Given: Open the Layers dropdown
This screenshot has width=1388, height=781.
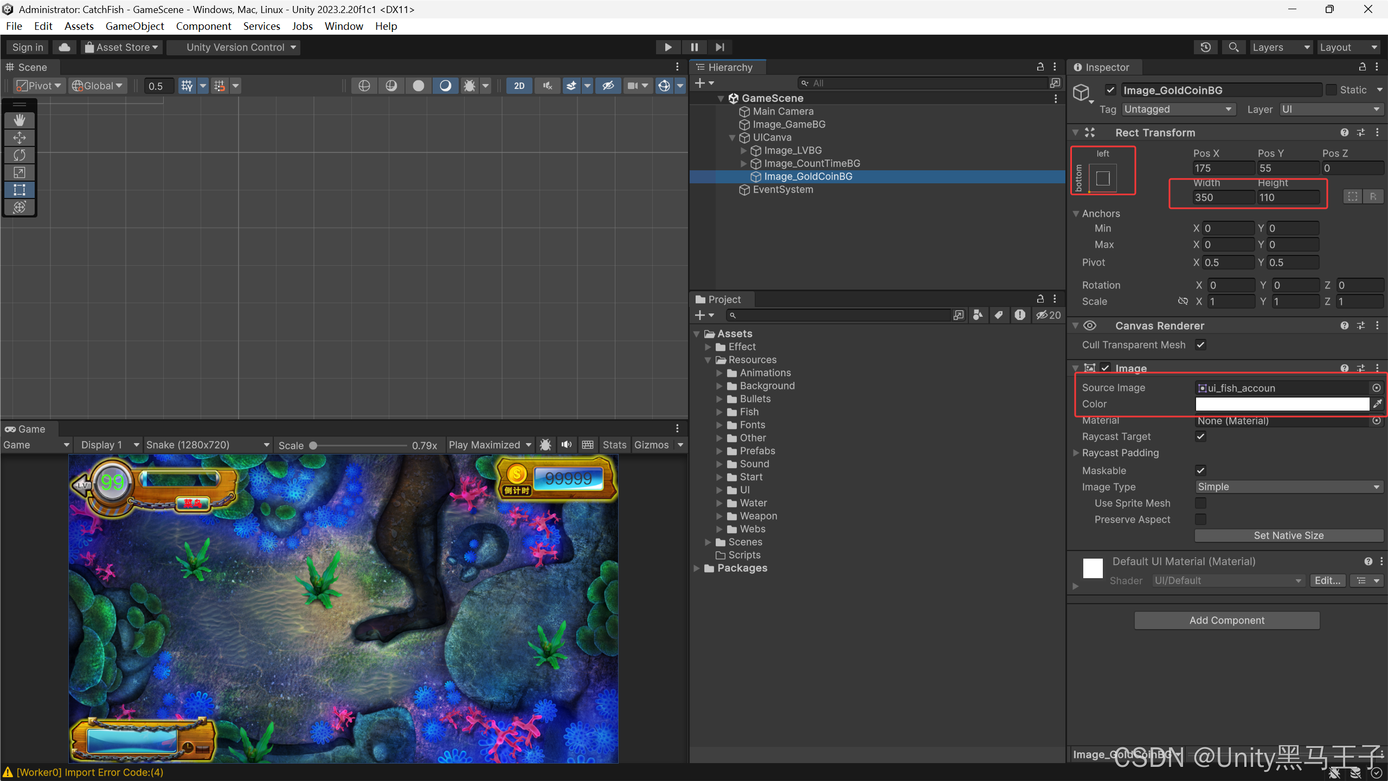Looking at the screenshot, I should click(1280, 47).
